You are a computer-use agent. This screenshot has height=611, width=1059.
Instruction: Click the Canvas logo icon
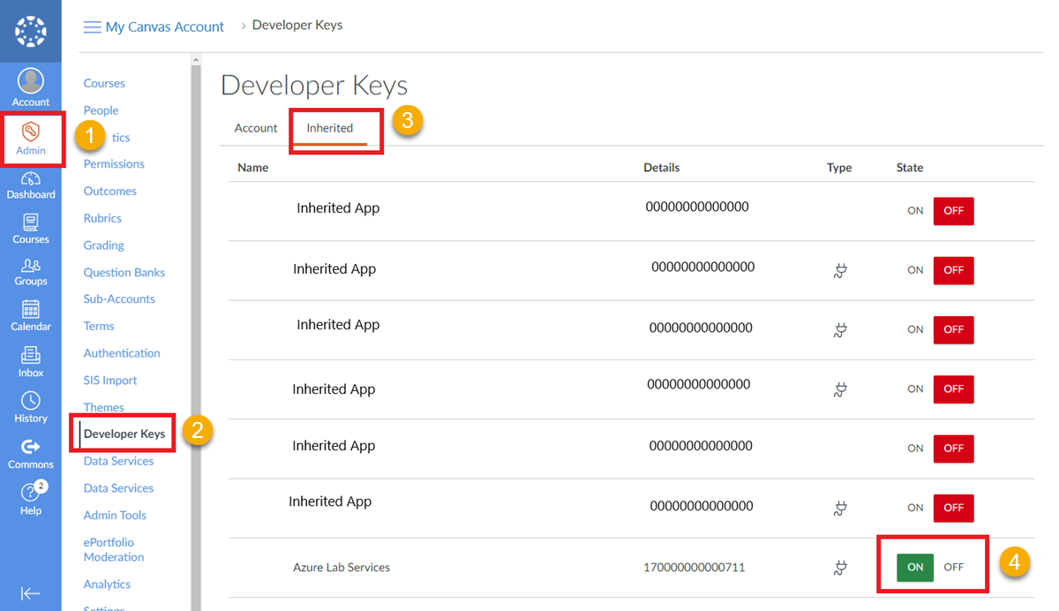tap(31, 31)
